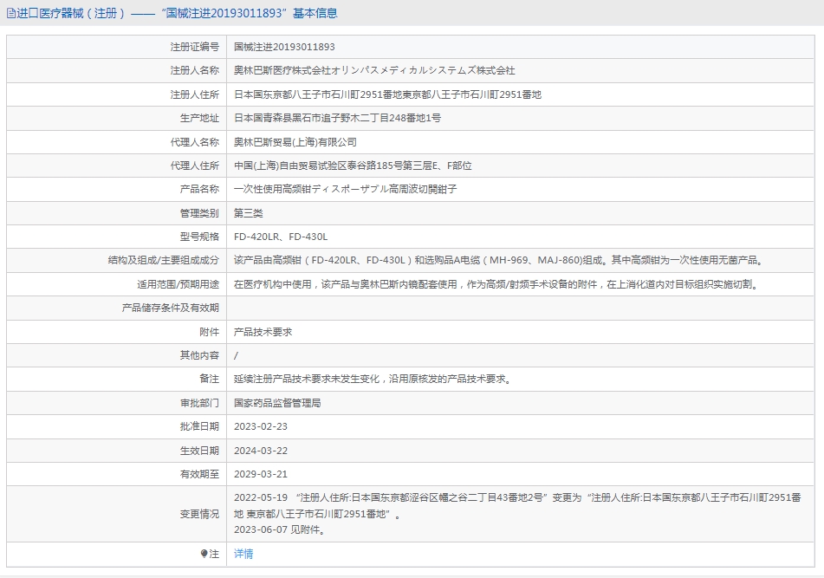The height and width of the screenshot is (578, 824).
Task: Click the 代理人住所 address value
Action: [353, 166]
